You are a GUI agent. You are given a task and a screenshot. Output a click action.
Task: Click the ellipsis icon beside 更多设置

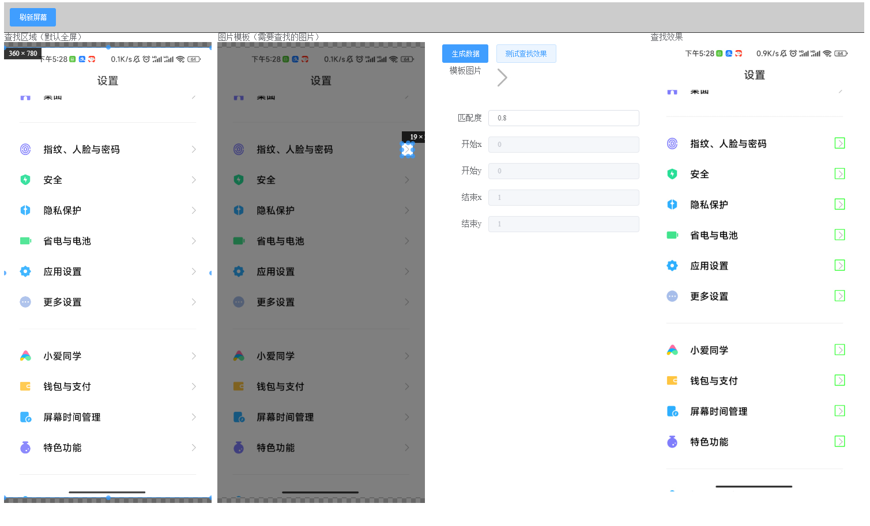(25, 302)
